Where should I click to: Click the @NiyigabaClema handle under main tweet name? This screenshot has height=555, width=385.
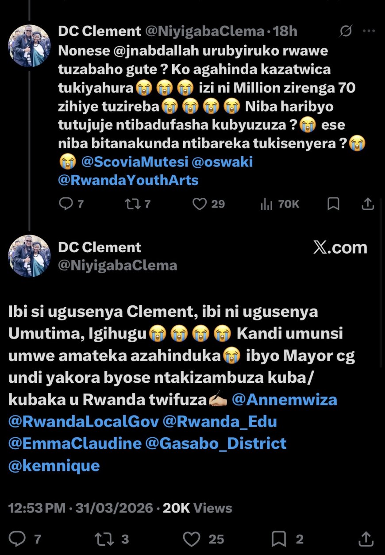[118, 265]
